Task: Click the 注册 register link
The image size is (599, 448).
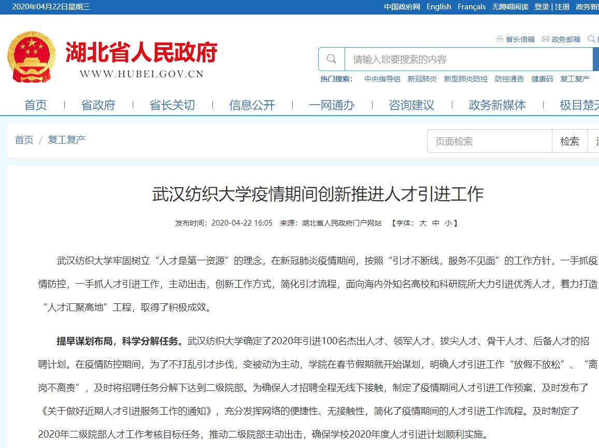Action: [x=562, y=7]
